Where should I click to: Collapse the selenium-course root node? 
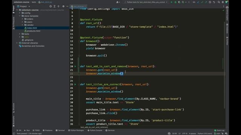[17, 10]
